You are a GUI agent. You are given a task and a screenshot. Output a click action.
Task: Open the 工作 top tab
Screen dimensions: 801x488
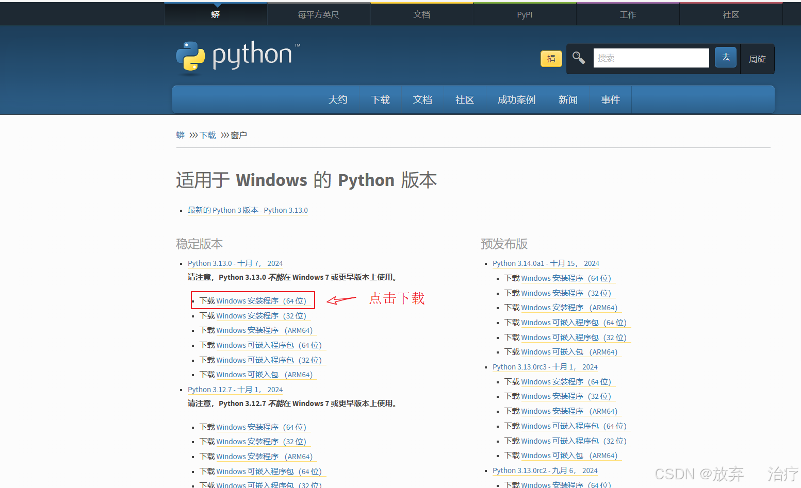pyautogui.click(x=628, y=14)
